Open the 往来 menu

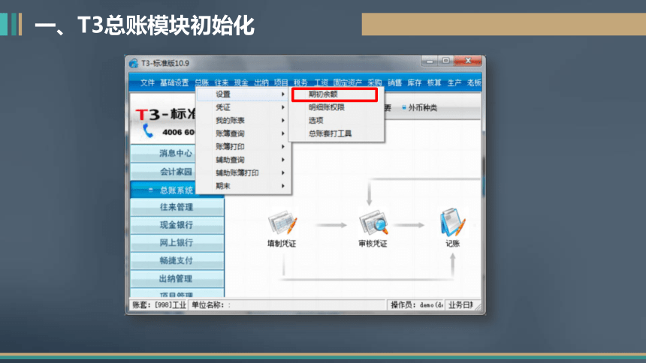[222, 82]
